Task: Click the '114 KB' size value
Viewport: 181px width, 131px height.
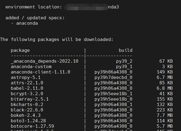Action: click(165, 121)
